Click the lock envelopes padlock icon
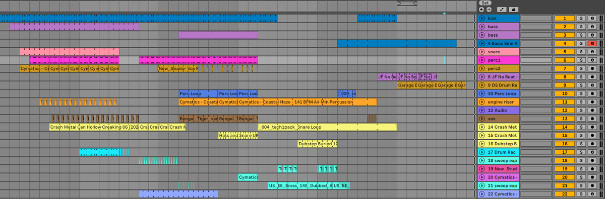Screen dimensions: 605x199 (513, 9)
